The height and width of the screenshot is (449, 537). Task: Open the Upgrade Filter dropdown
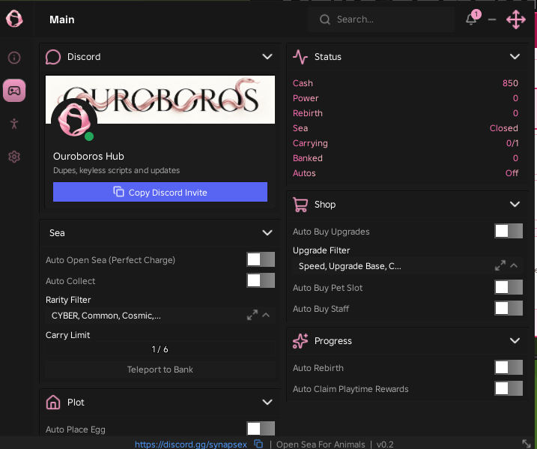coord(407,266)
